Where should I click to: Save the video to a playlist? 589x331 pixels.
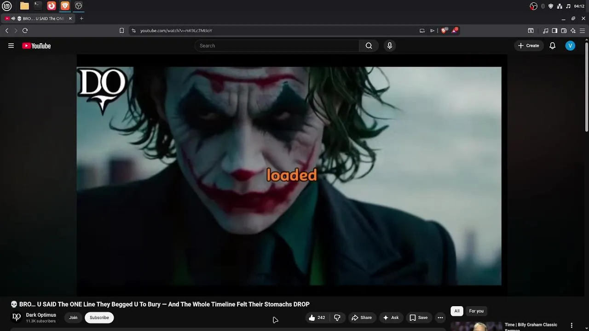coord(419,318)
